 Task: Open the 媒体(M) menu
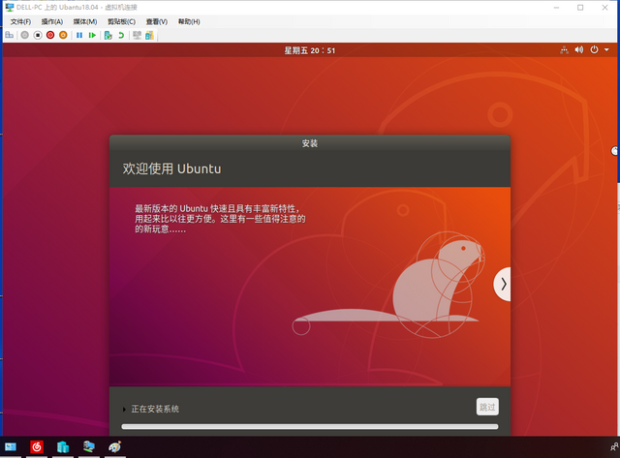click(x=85, y=21)
